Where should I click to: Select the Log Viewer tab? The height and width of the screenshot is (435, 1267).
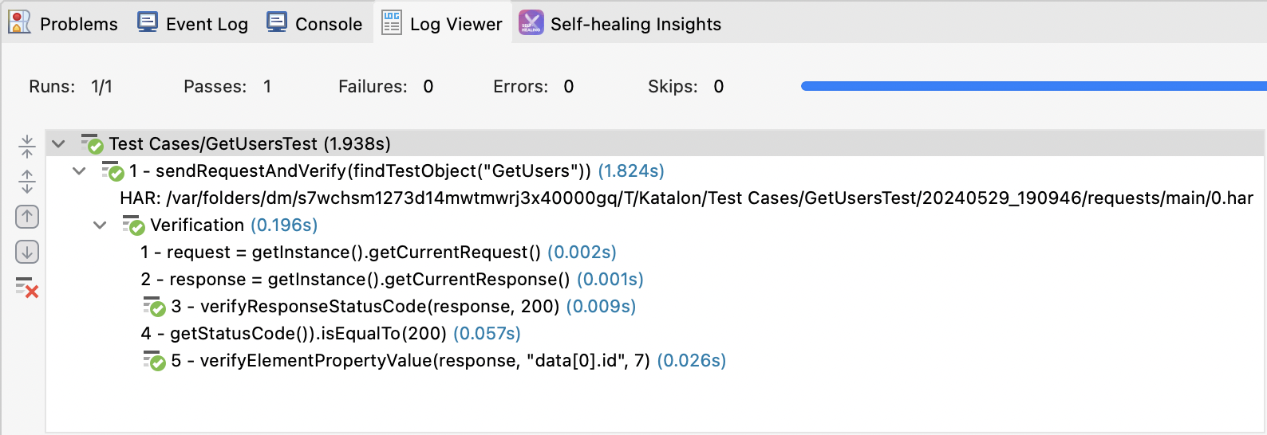coord(442,24)
